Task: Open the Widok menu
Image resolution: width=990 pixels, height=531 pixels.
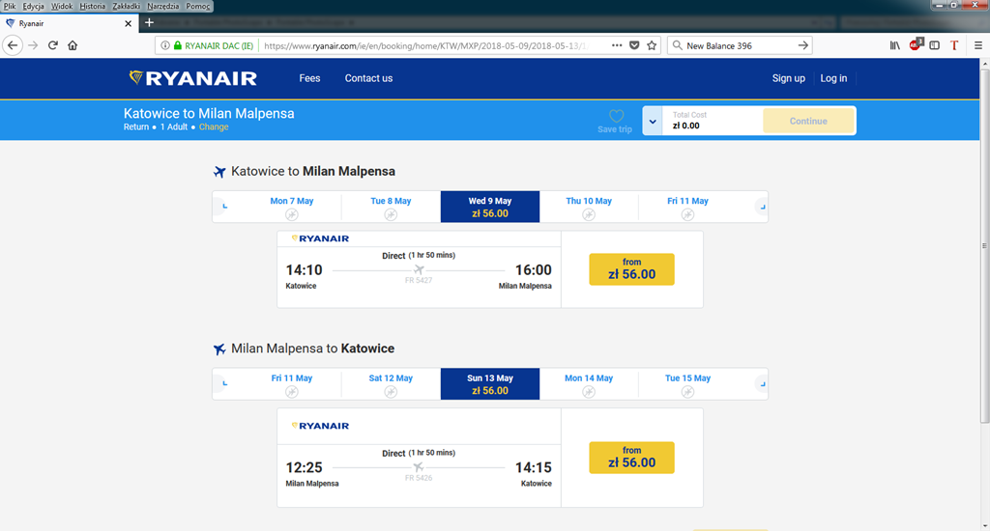Action: click(61, 7)
